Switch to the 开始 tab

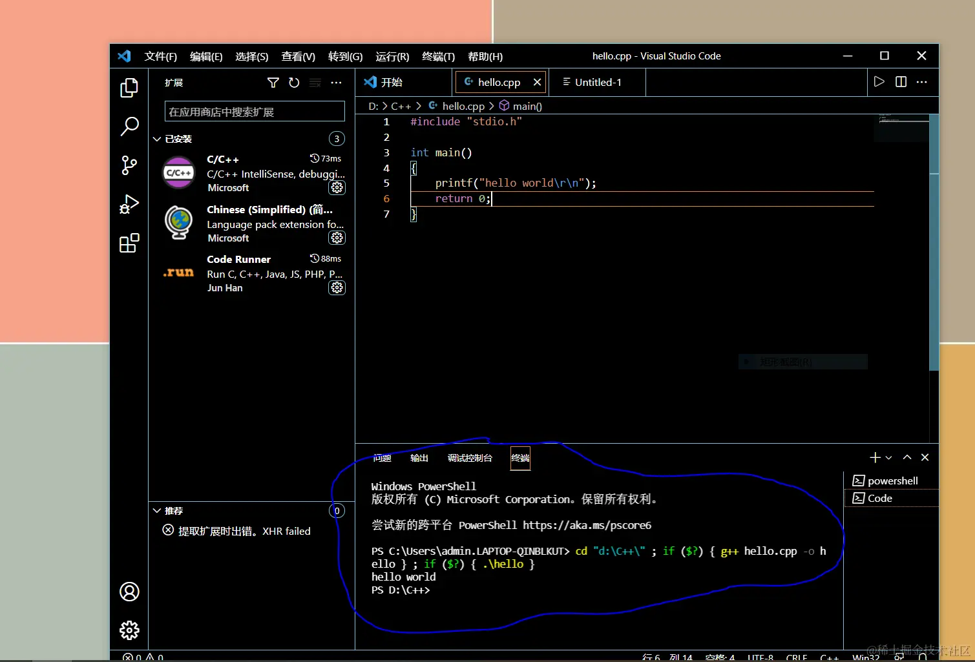[x=404, y=82]
